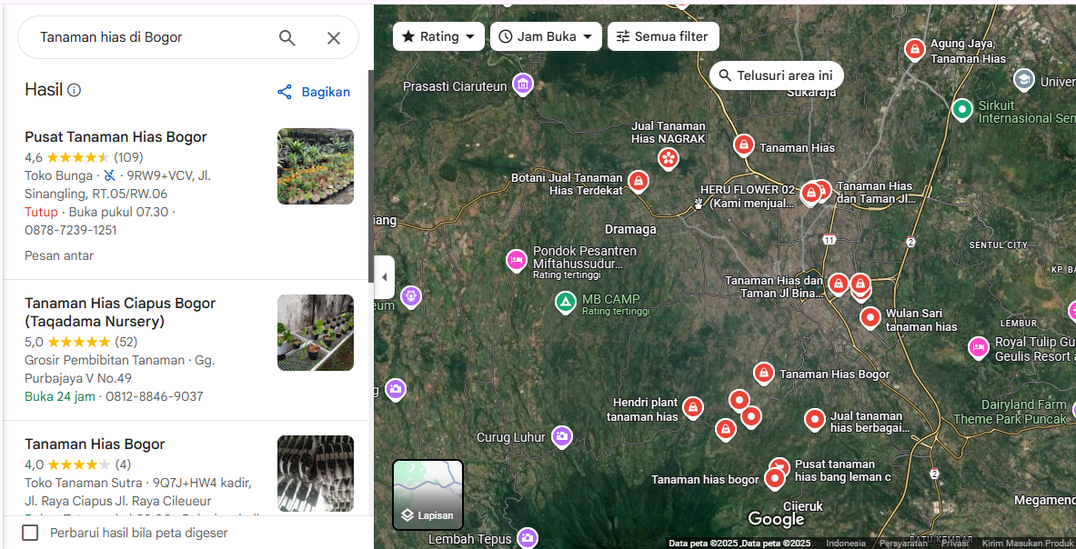The image size is (1076, 549).
Task: Click the Lembah Tepus camera pin
Action: pyautogui.click(x=527, y=539)
